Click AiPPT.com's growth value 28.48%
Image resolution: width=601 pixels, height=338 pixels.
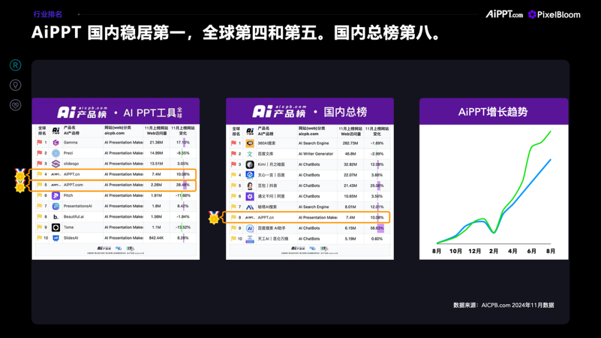click(x=183, y=185)
